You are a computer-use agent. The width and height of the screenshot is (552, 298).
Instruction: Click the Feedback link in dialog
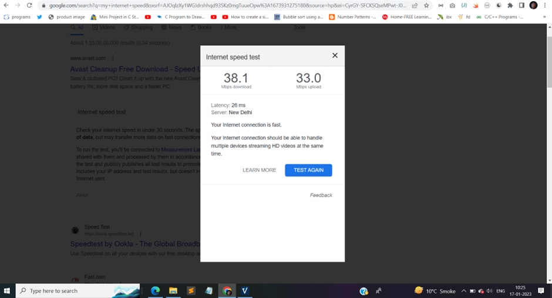pyautogui.click(x=321, y=195)
